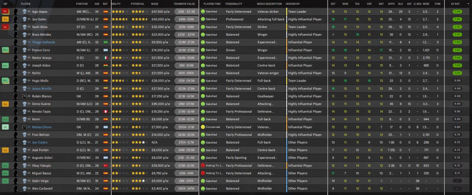Select Augusto Solari's Fairly Sporting personality
Image resolution: width=472 pixels, height=195 pixels.
click(236, 158)
